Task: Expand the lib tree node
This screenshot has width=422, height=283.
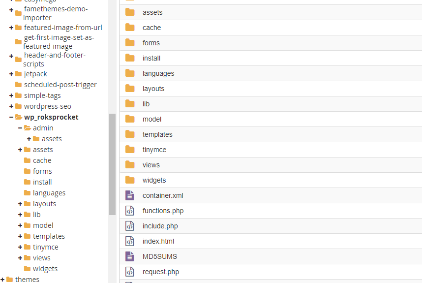Action: [x=20, y=215]
